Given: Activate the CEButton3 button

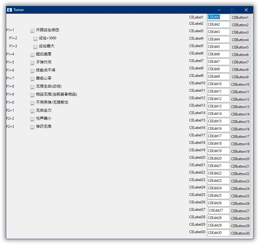Looking at the screenshot, I should tap(240, 32).
